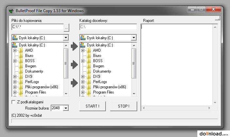Screen dimensions: 230x137
Task: Click the source tree scrollbar thumb
Action: coord(66,63)
